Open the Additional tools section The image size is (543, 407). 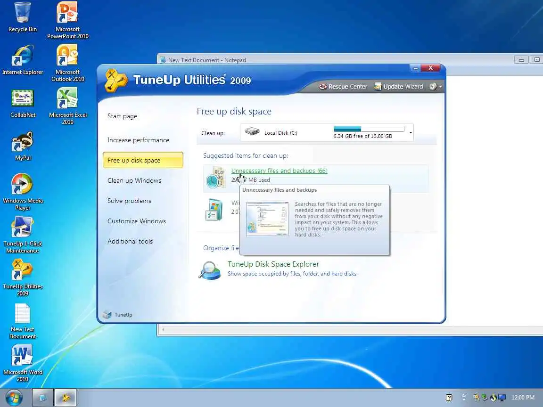(130, 241)
